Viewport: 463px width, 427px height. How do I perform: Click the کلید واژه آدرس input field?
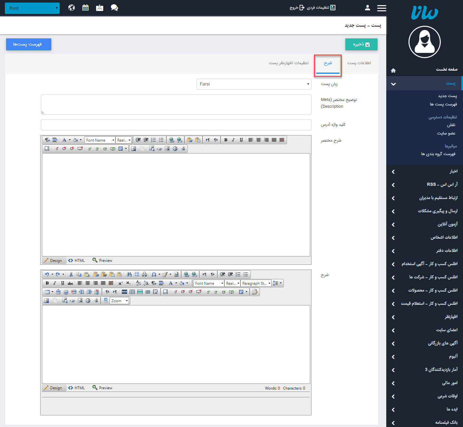click(x=176, y=125)
